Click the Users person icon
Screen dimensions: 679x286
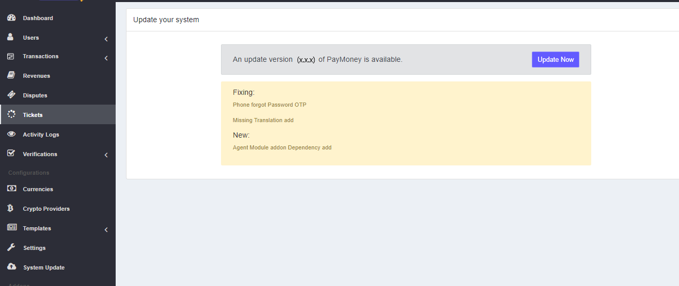10,38
